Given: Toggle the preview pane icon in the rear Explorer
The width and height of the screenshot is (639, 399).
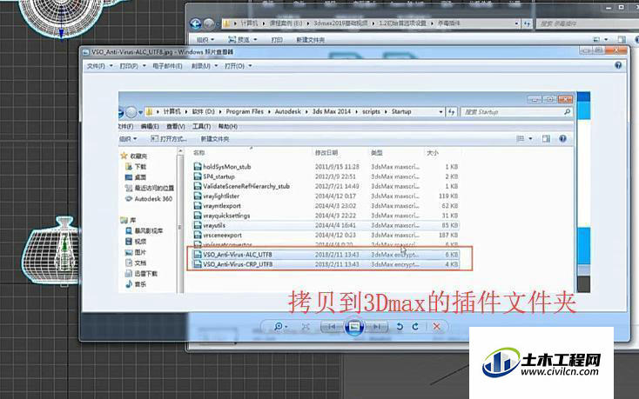Looking at the screenshot, I should pyautogui.click(x=622, y=39).
